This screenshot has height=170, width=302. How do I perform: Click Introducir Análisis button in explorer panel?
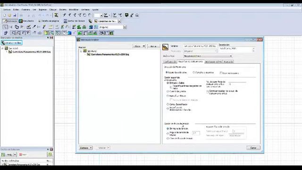coord(11,43)
